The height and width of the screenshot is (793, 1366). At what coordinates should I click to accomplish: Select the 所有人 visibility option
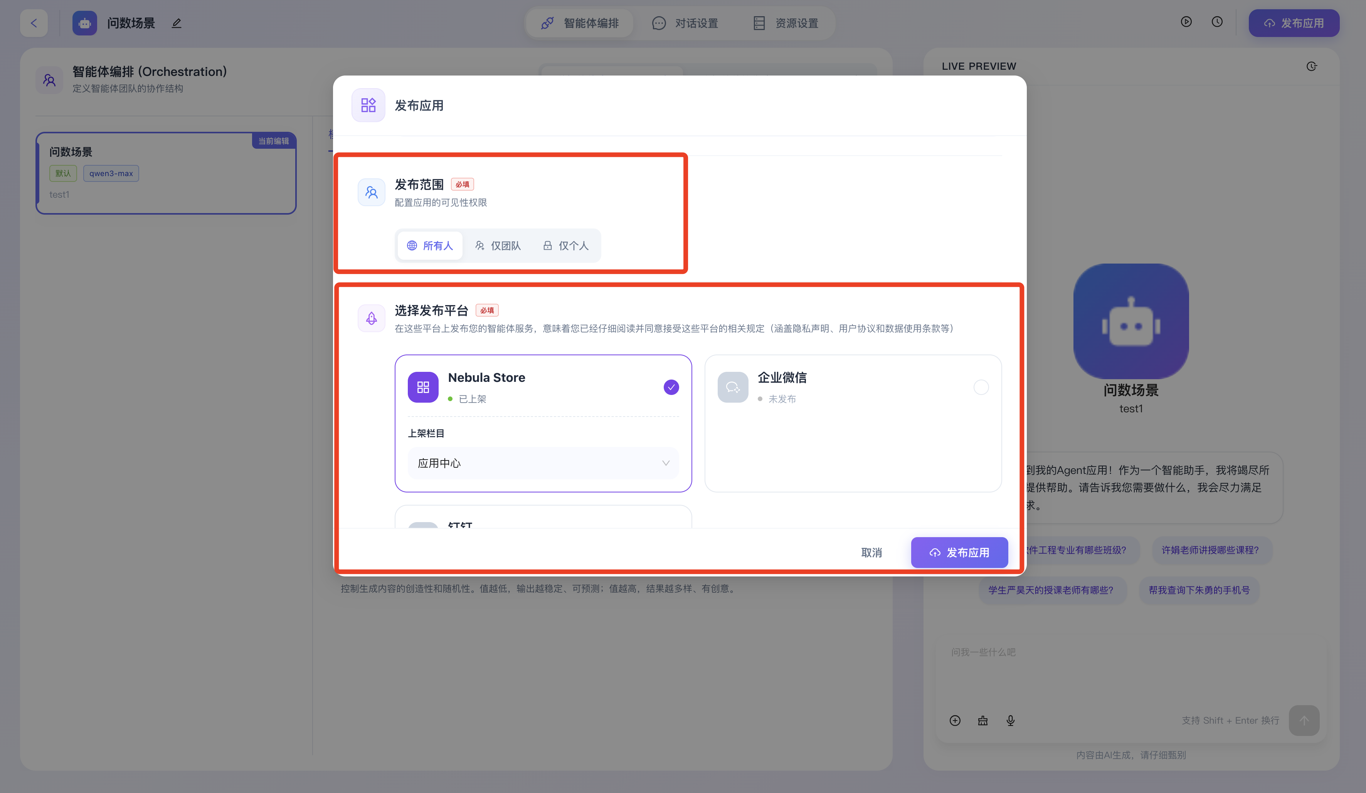(x=430, y=245)
